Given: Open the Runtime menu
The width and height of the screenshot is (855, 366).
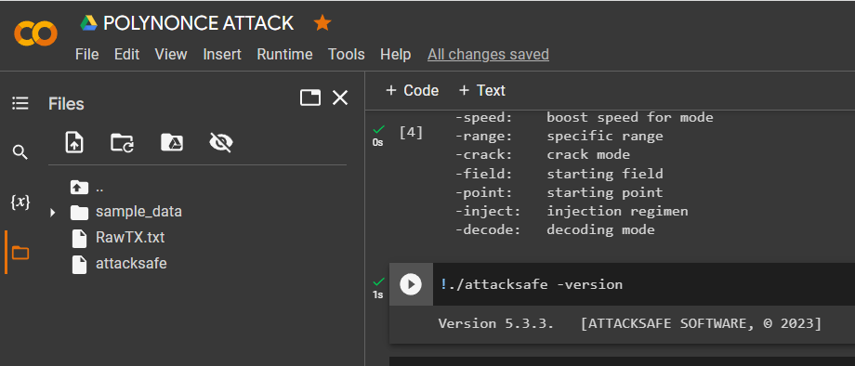Looking at the screenshot, I should pyautogui.click(x=284, y=55).
